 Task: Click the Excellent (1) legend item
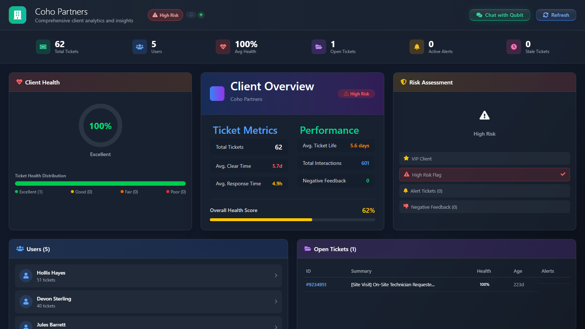pos(29,192)
